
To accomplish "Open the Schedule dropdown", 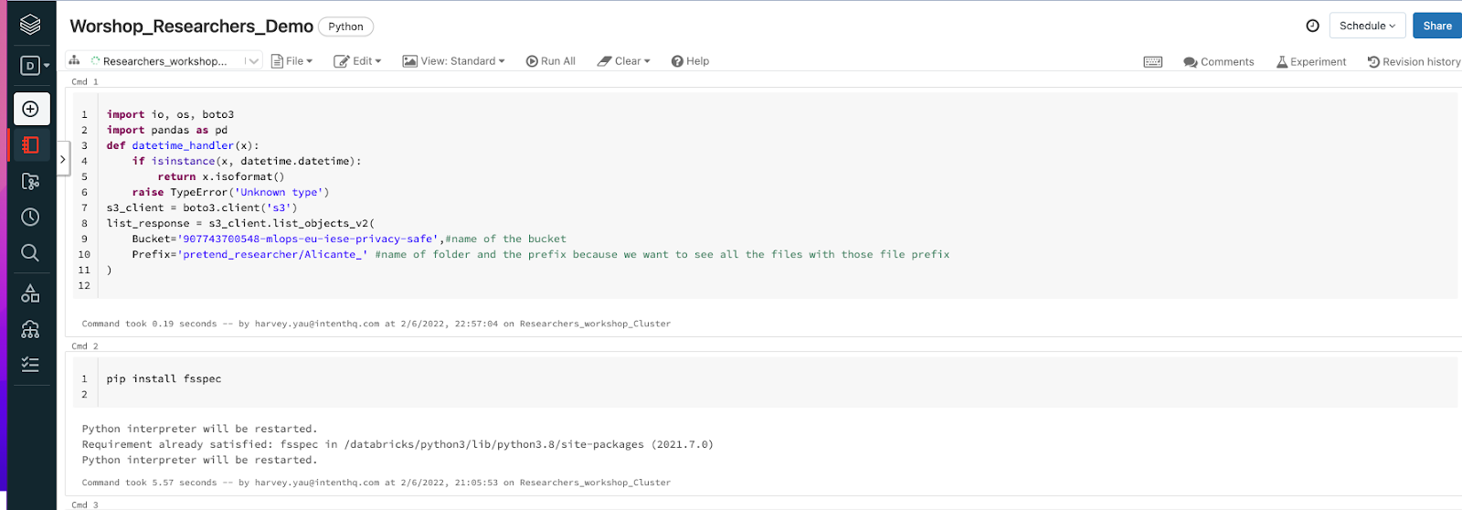I will click(x=1367, y=26).
